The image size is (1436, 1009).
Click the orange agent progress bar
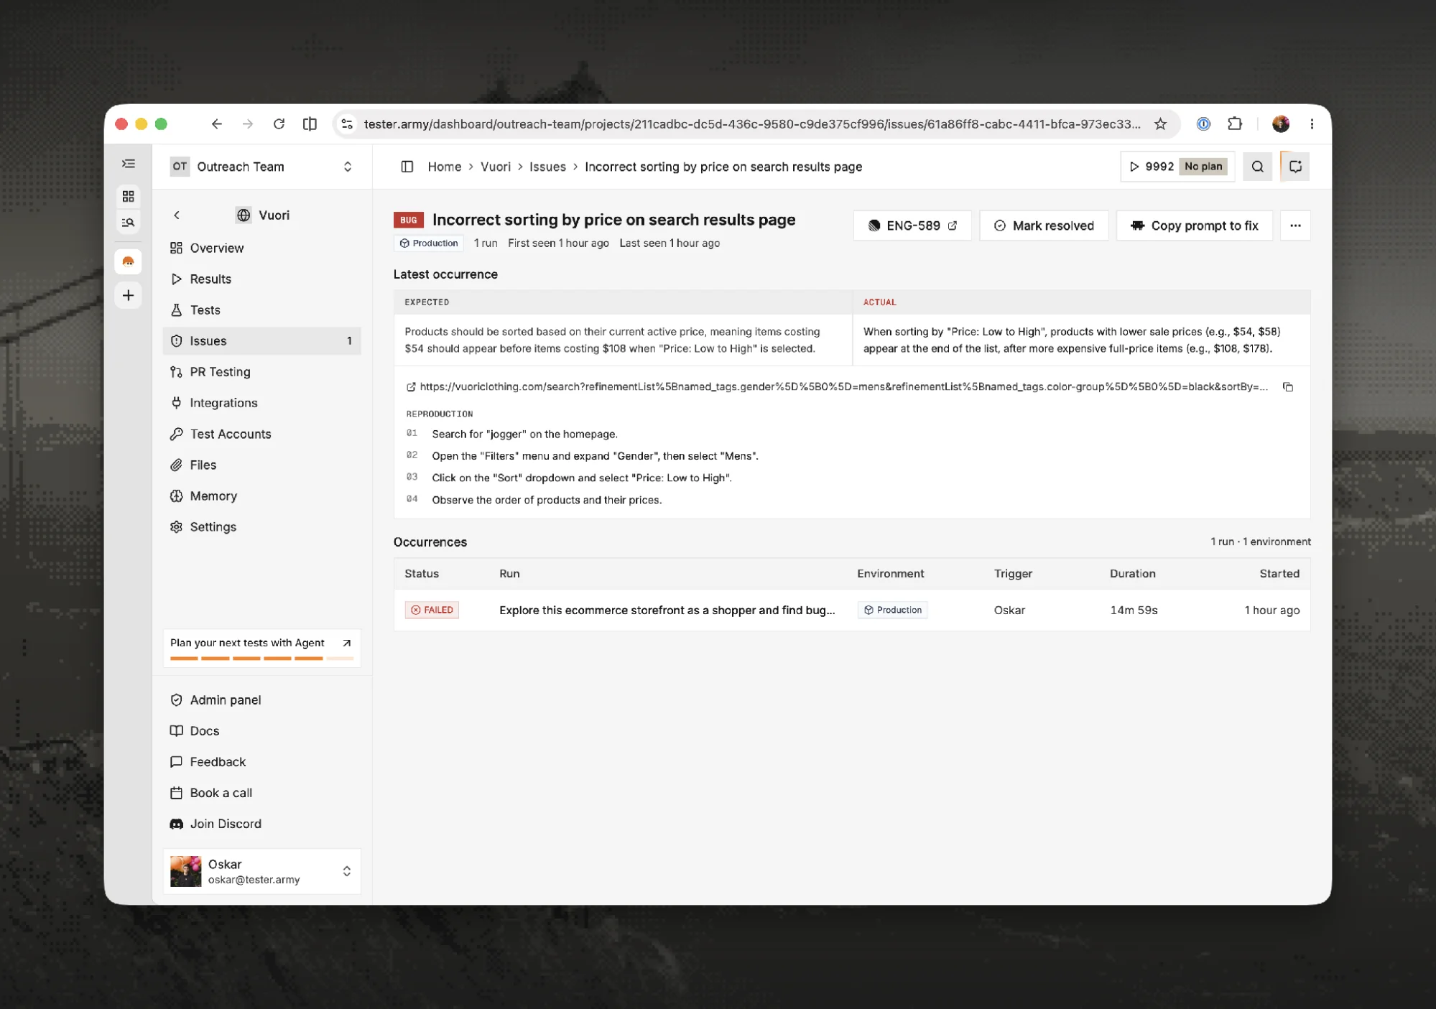pyautogui.click(x=262, y=658)
